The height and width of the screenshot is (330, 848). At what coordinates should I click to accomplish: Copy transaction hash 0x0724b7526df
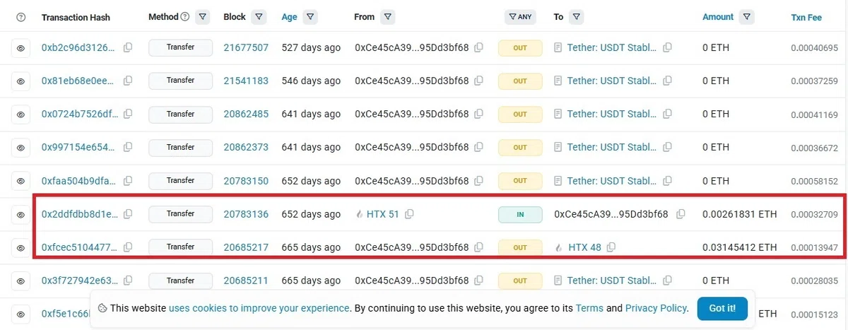coord(128,114)
